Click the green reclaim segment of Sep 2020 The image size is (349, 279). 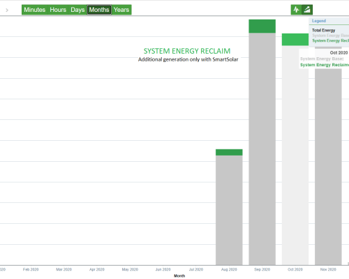tap(262, 26)
